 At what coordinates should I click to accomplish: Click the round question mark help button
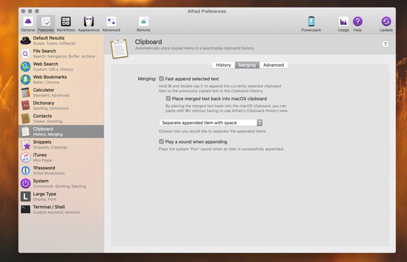tap(385, 44)
